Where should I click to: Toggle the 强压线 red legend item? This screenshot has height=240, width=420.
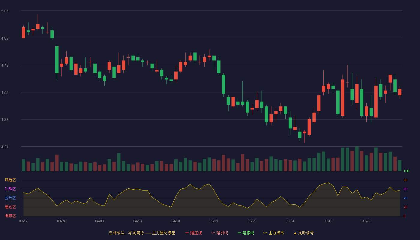pos(193,233)
